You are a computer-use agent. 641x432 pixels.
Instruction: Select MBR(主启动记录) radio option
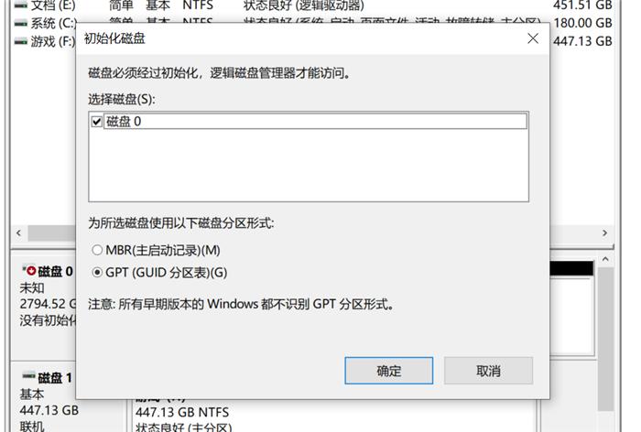click(x=97, y=250)
